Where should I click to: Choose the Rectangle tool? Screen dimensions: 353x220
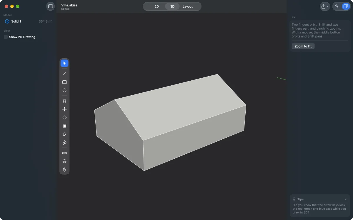64,82
